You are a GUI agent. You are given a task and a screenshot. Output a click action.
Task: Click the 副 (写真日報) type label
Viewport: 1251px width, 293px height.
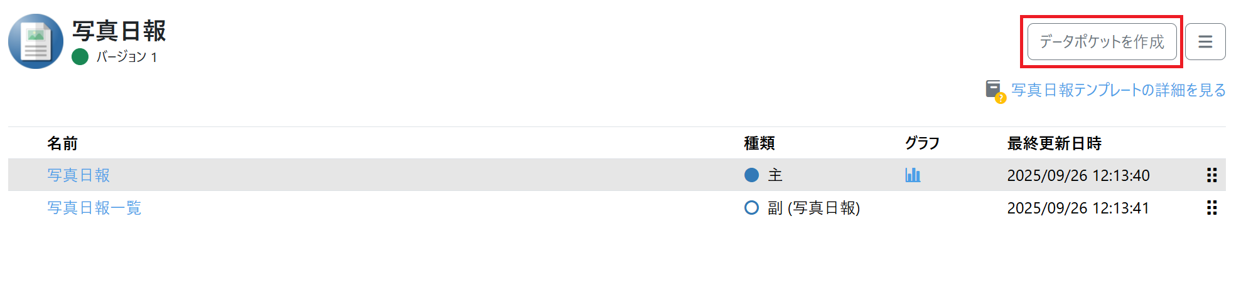(813, 208)
